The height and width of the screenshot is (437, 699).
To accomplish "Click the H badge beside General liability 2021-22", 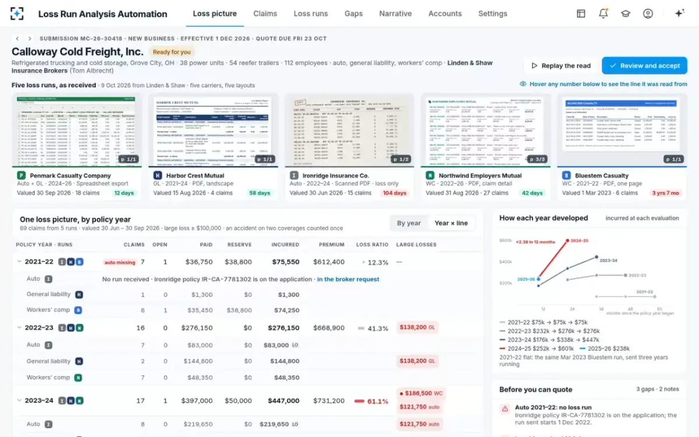I will [x=79, y=295].
